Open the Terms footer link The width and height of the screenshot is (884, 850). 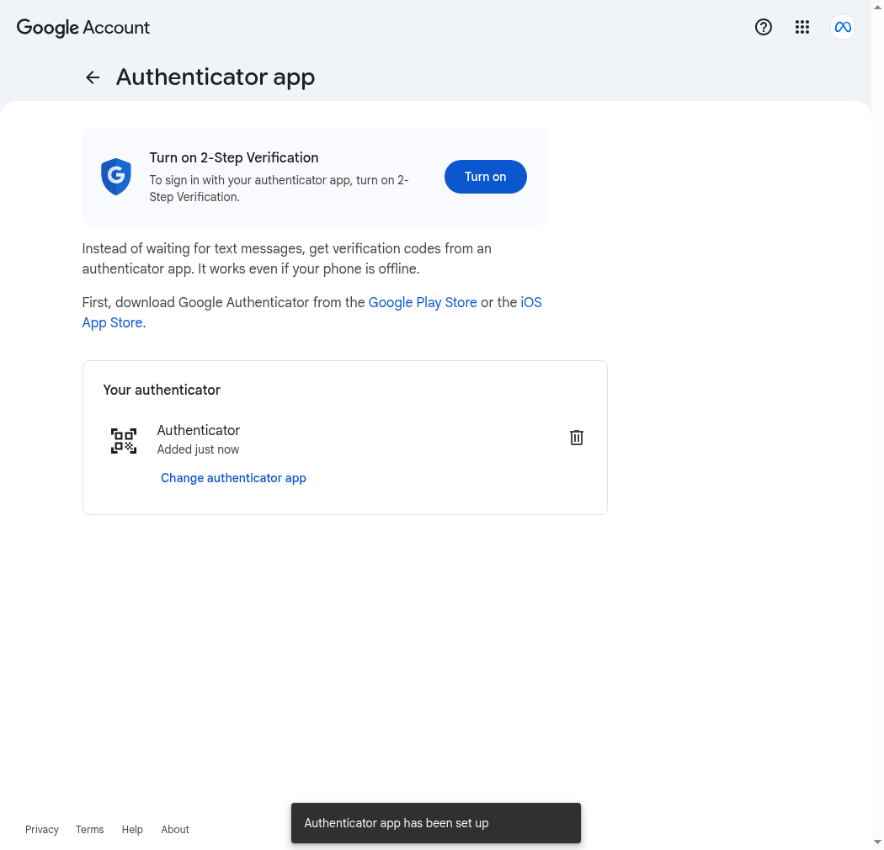(x=89, y=830)
